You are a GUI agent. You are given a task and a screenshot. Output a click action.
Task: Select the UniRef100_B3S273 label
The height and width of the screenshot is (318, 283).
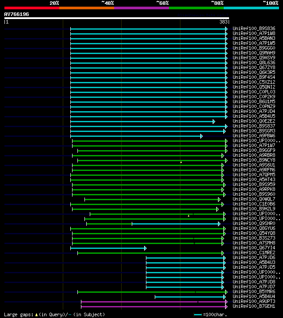click(x=254, y=238)
